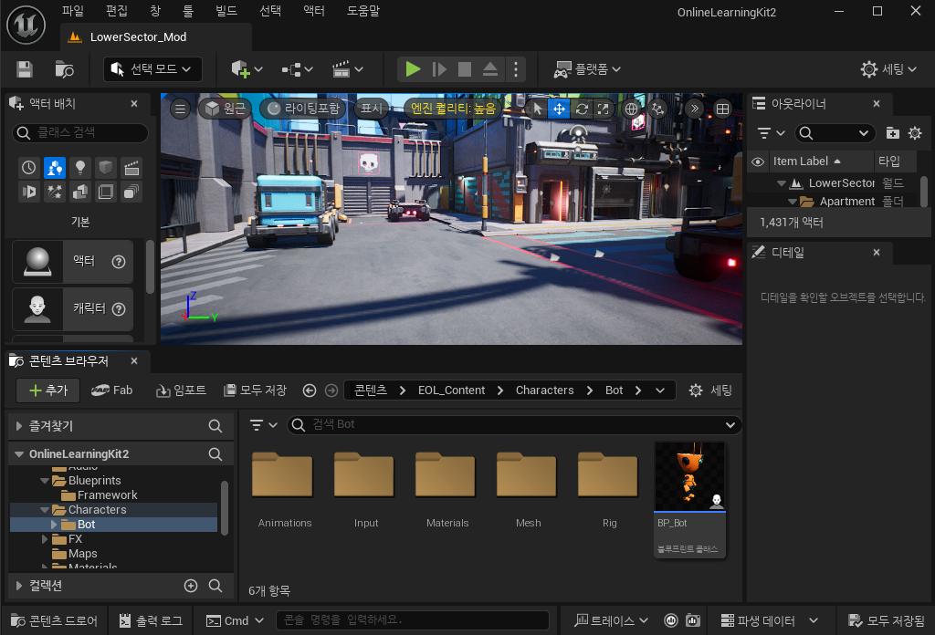Click the Shapes cube category icon

(106, 168)
